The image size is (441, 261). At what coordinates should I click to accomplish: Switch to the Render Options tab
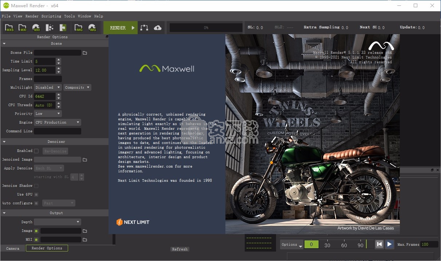pos(47,248)
